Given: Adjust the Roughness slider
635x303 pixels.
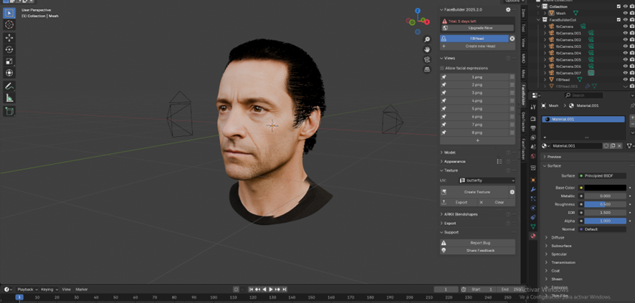Looking at the screenshot, I should [605, 204].
